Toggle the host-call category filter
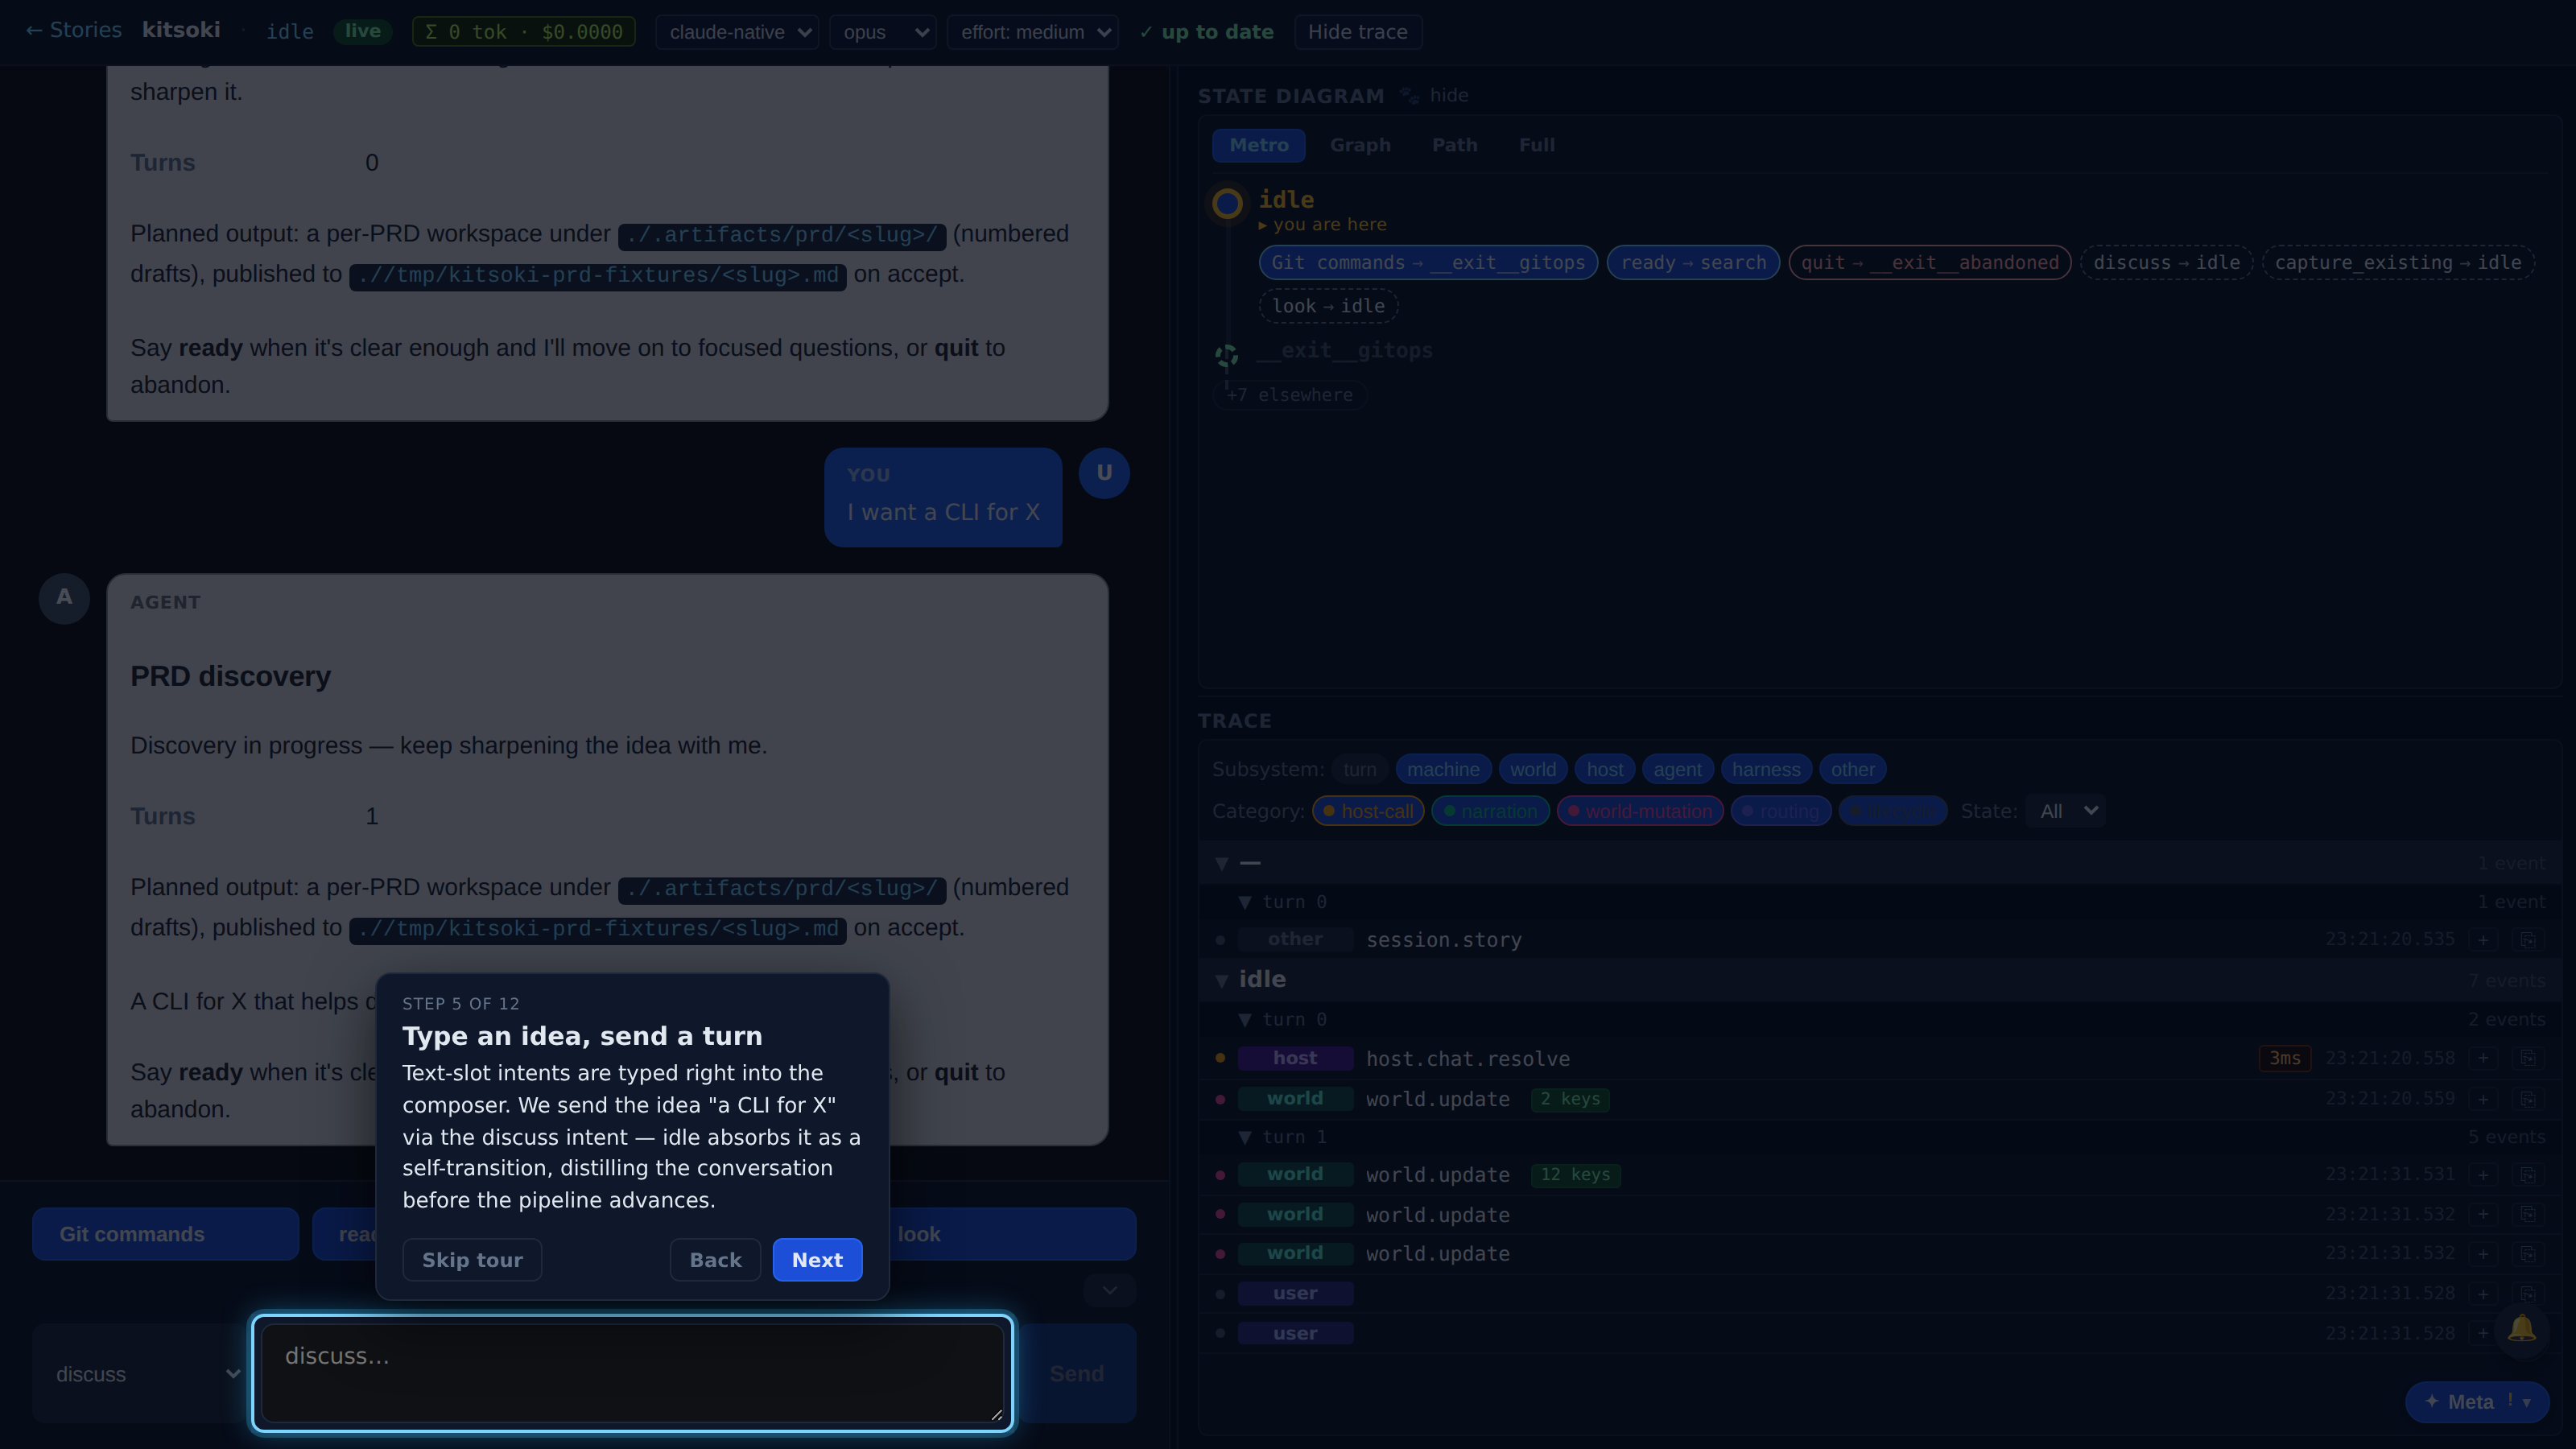This screenshot has width=2576, height=1449. click(1368, 811)
